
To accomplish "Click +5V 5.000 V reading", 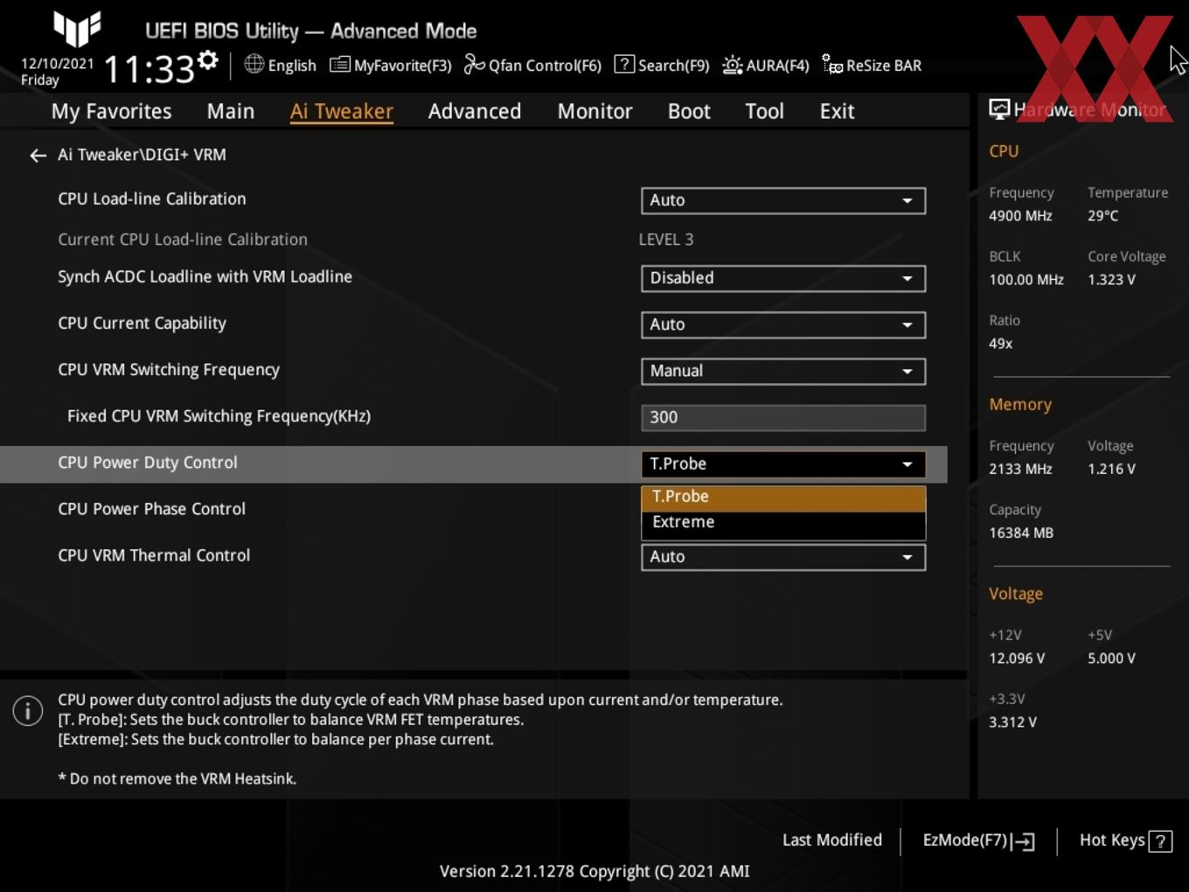I will [1111, 659].
